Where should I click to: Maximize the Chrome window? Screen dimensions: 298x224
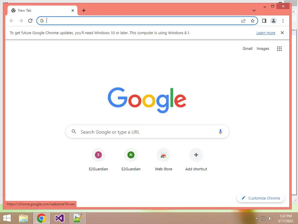tap(273, 6)
